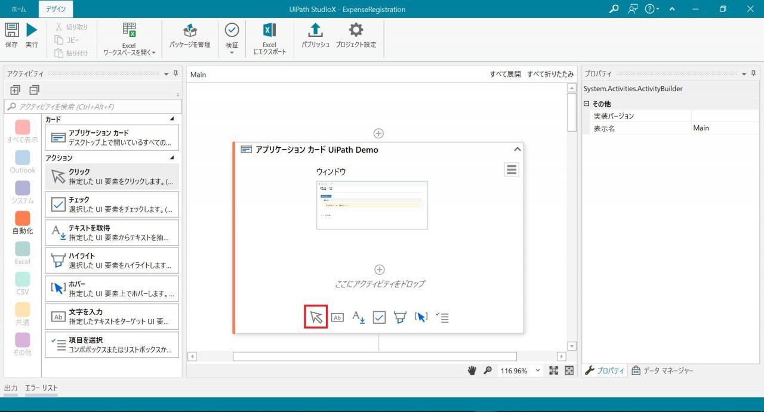Click すべて折りたたみ in the designer
Image resolution: width=764 pixels, height=412 pixels.
tap(550, 75)
